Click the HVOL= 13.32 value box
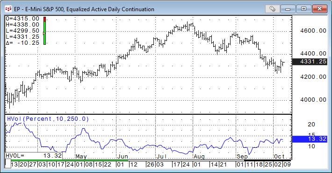 (34, 156)
